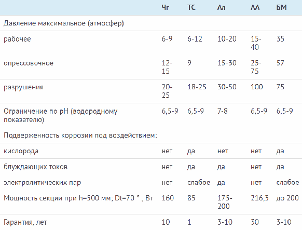The height and width of the screenshot is (230, 302).
Task: Select the 7-8 pH value cell
Action: [x=223, y=111]
